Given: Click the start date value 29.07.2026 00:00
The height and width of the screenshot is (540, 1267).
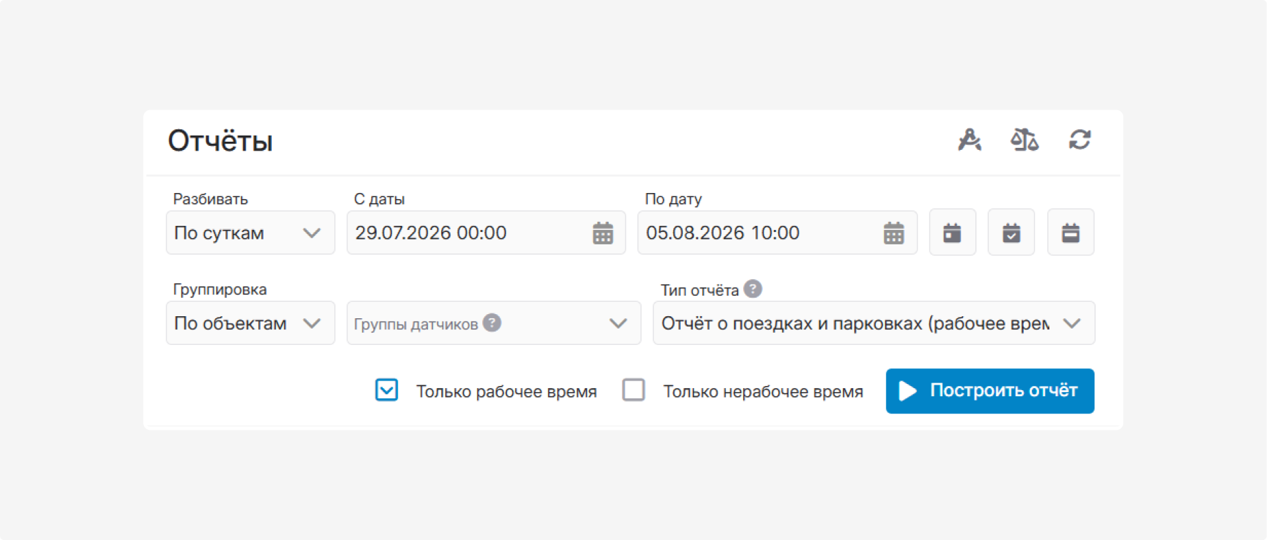Looking at the screenshot, I should point(431,233).
